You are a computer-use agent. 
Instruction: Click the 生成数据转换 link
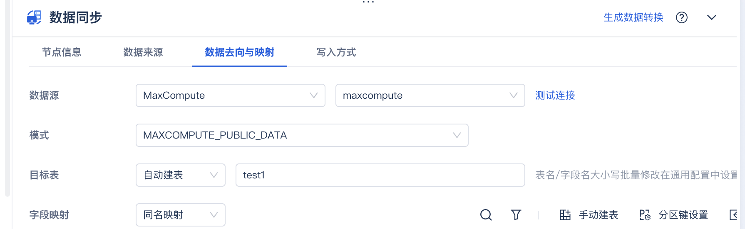coord(633,17)
